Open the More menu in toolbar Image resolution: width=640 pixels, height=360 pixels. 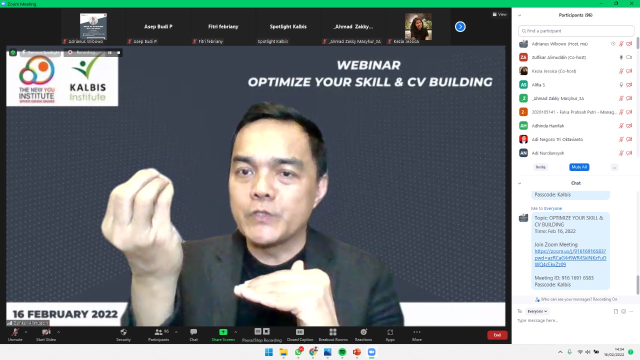pos(416,332)
